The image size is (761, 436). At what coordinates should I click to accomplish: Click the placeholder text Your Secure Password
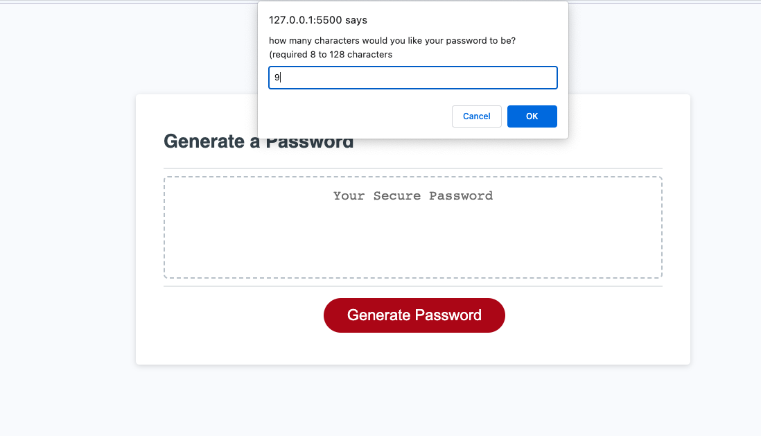412,196
